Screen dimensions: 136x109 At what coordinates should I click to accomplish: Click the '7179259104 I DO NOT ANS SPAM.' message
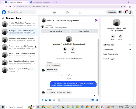click(x=59, y=92)
